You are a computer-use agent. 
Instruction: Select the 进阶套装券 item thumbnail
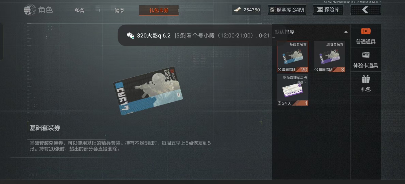coord(330,57)
